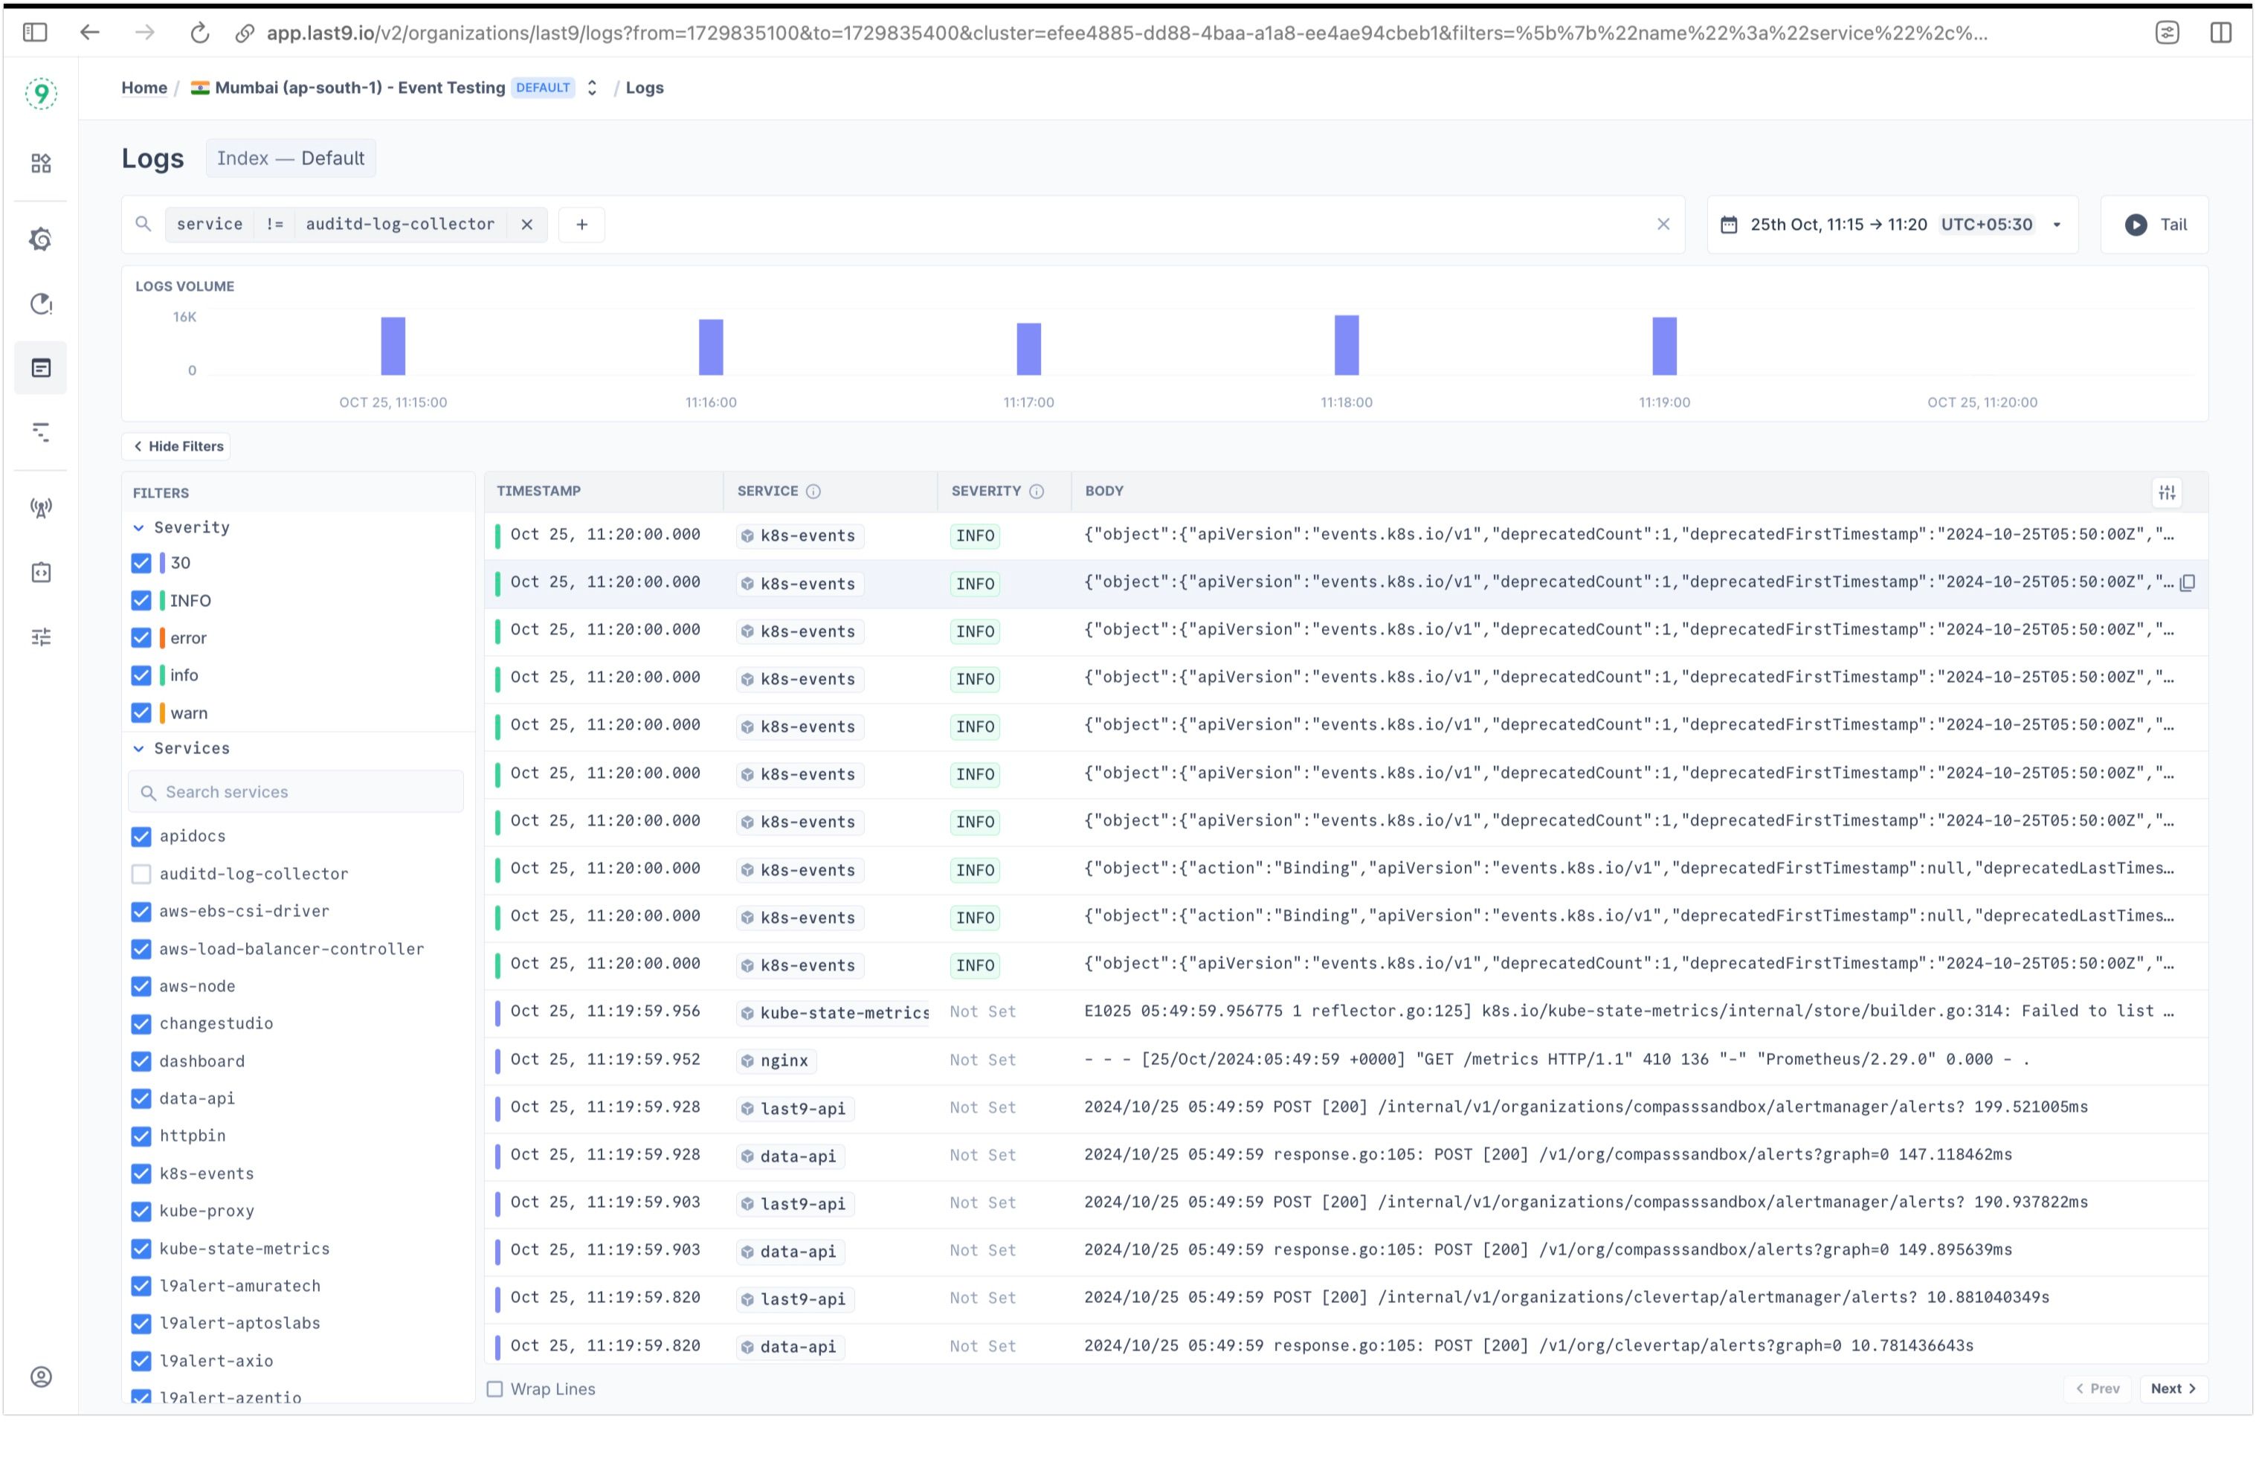Go to Prev page of logs
This screenshot has height=1468, width=2256.
(x=2098, y=1388)
